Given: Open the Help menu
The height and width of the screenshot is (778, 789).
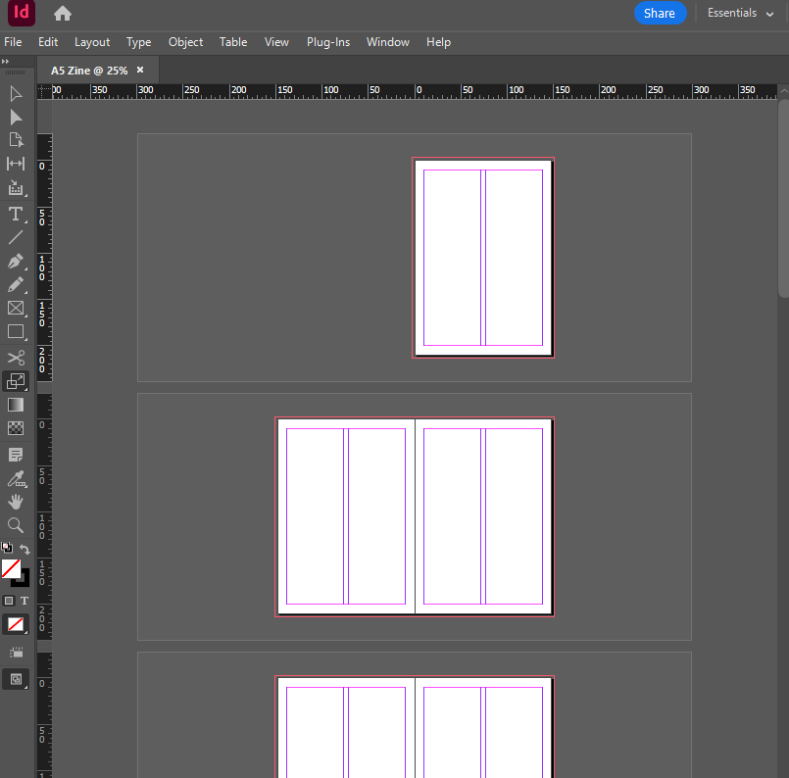Looking at the screenshot, I should (x=439, y=42).
